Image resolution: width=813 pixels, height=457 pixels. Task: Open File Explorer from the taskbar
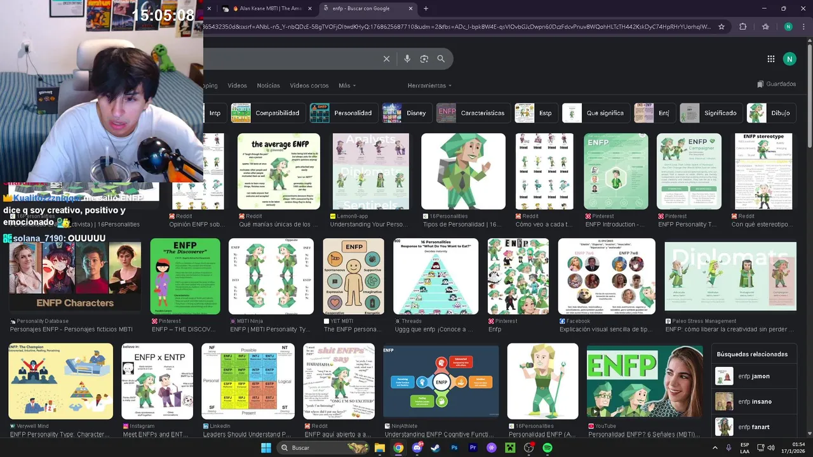tap(380, 448)
